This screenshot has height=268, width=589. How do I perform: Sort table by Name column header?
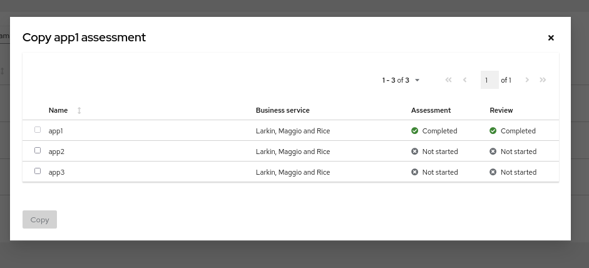coord(58,110)
